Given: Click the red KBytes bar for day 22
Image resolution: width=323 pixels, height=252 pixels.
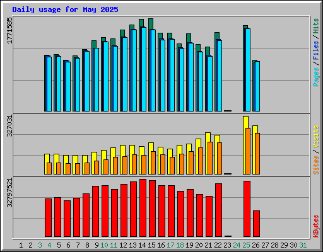Looking at the screenshot, I should click(x=218, y=210).
